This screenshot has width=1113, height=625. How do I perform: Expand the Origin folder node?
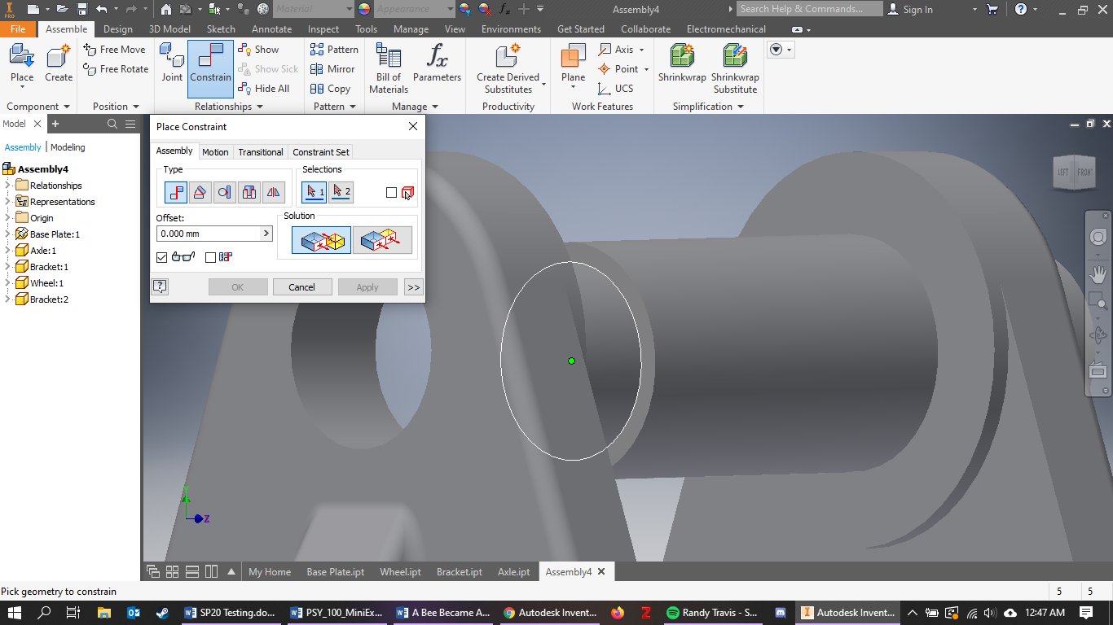point(7,218)
